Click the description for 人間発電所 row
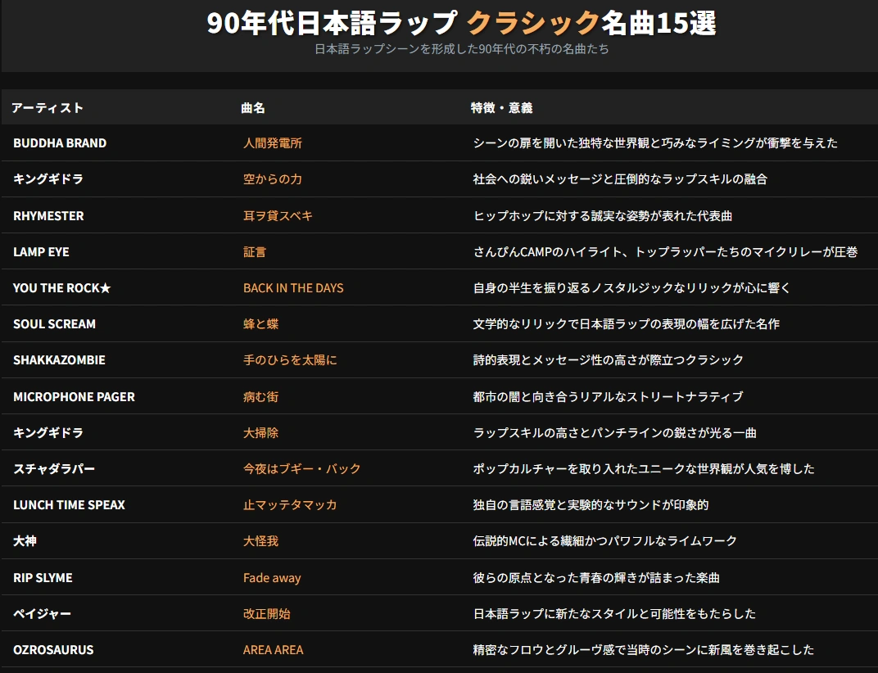Image resolution: width=878 pixels, height=673 pixels. coord(655,142)
